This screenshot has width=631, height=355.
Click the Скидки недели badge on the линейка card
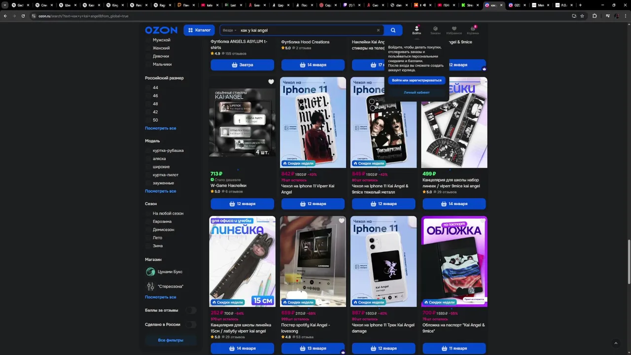click(228, 302)
